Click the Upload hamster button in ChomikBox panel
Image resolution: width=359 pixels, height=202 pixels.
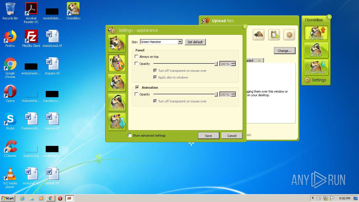316,33
